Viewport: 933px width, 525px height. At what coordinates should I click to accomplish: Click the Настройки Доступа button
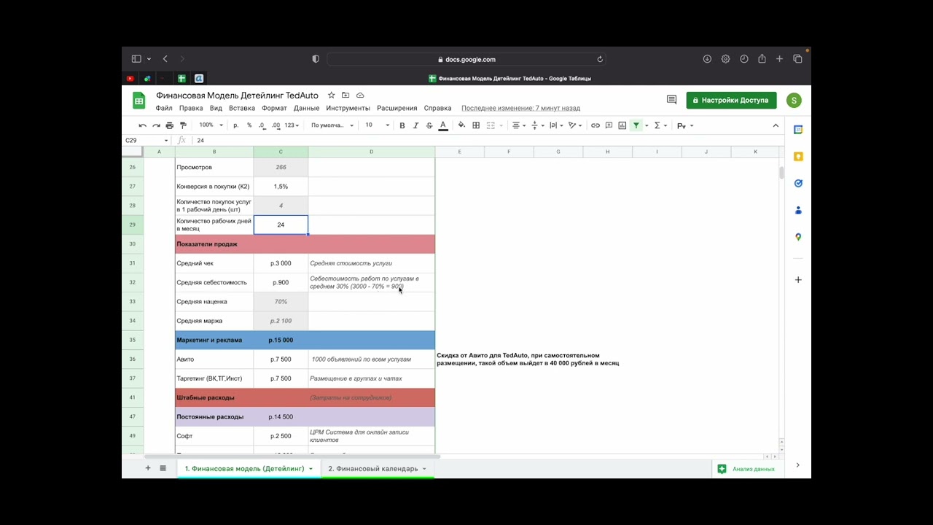[730, 100]
